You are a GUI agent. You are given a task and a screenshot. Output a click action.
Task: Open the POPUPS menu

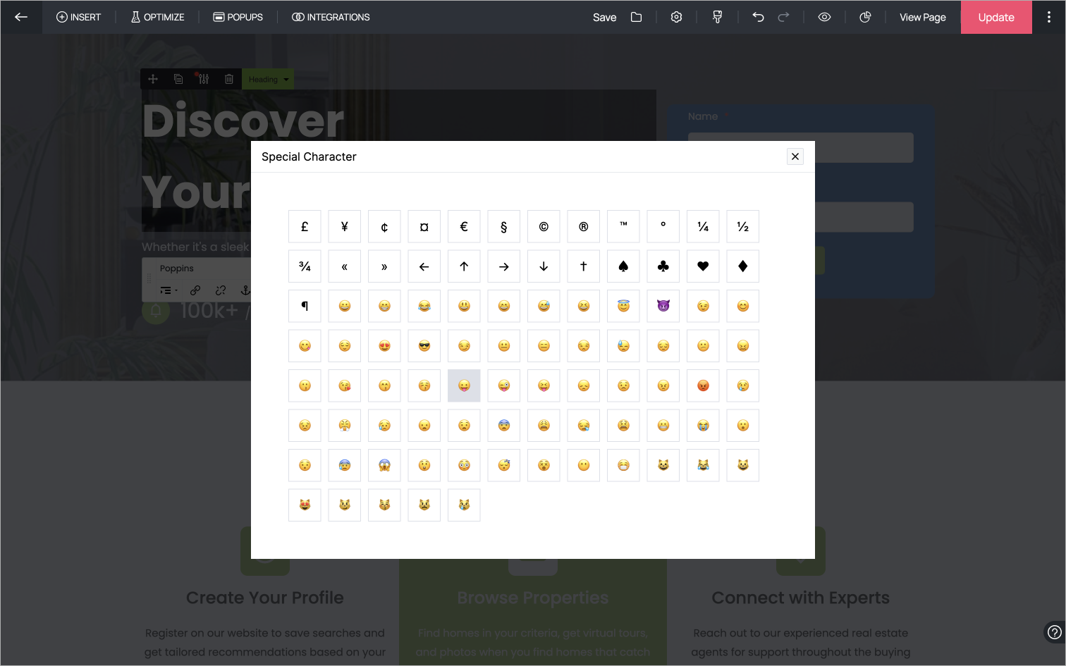click(x=238, y=17)
